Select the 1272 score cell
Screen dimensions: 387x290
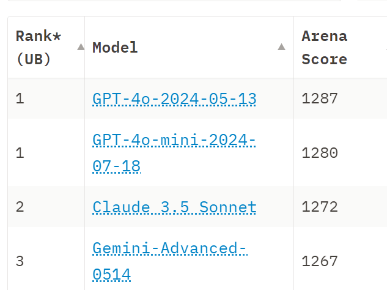tap(320, 207)
